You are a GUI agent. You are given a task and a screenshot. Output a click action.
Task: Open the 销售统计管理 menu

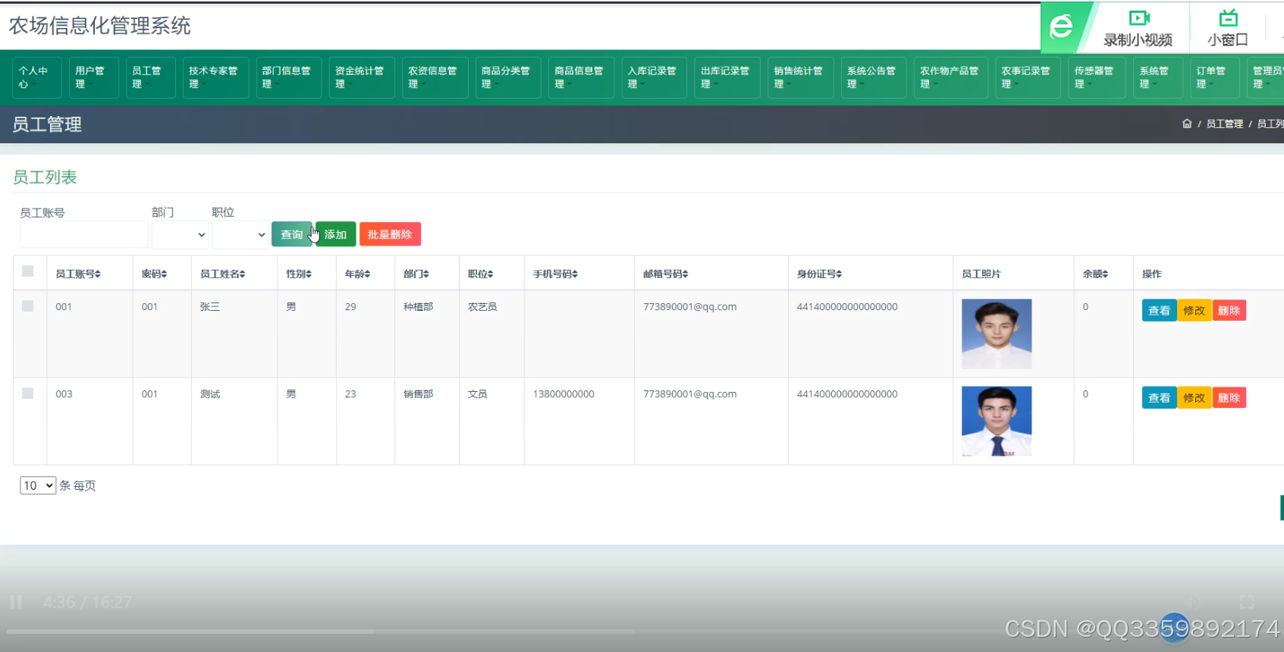point(800,77)
